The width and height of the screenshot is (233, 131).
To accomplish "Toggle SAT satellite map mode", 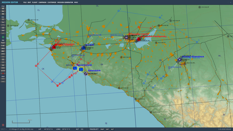I will pos(107,129).
